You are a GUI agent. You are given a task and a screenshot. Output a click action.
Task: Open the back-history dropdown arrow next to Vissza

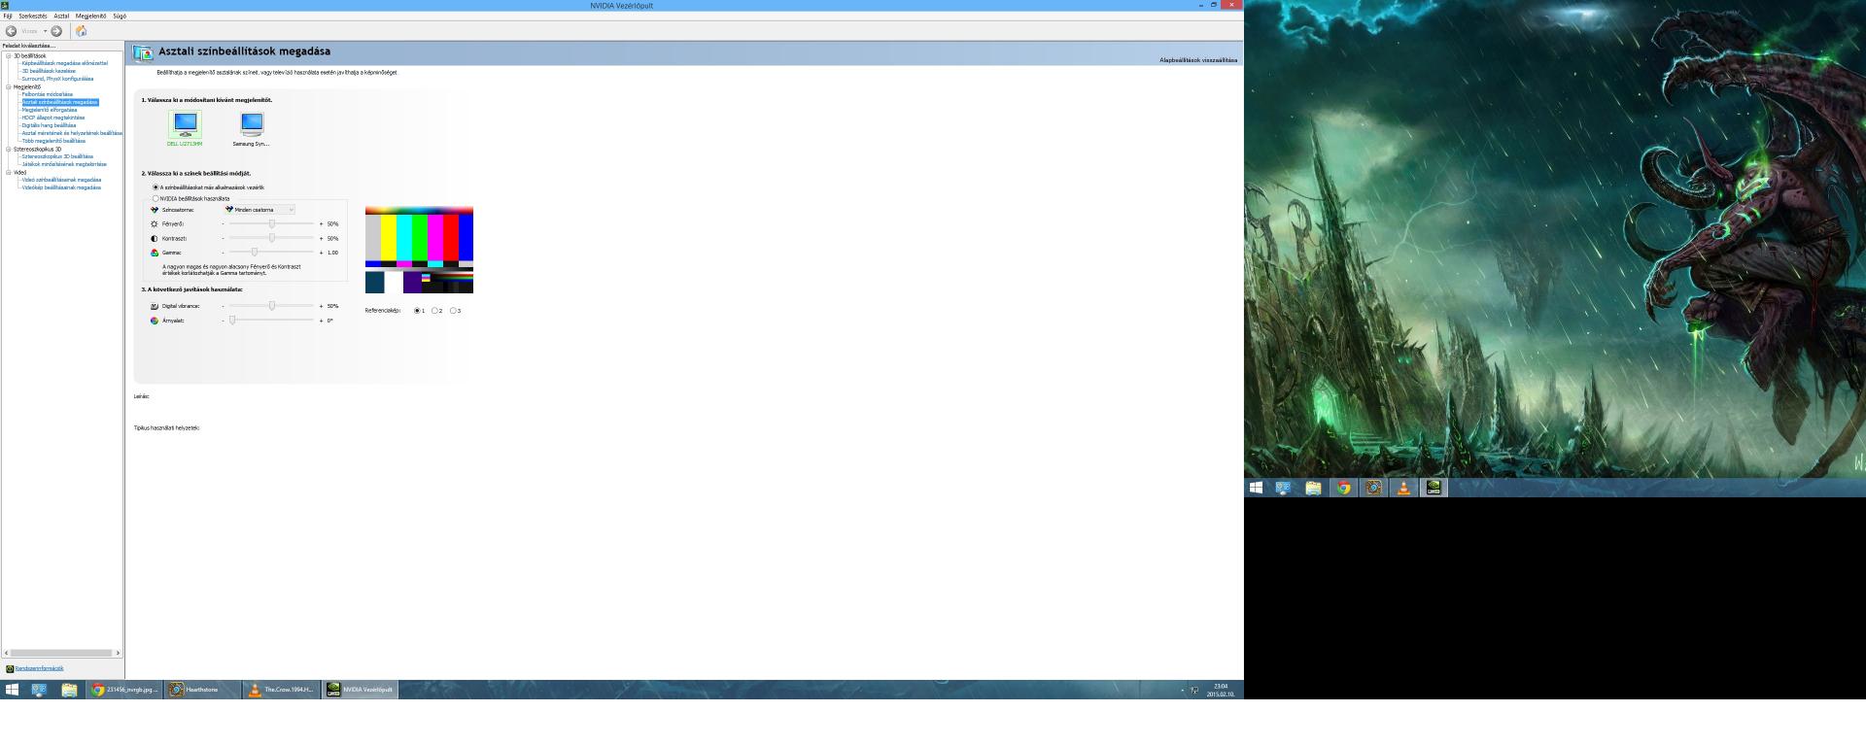click(x=45, y=31)
